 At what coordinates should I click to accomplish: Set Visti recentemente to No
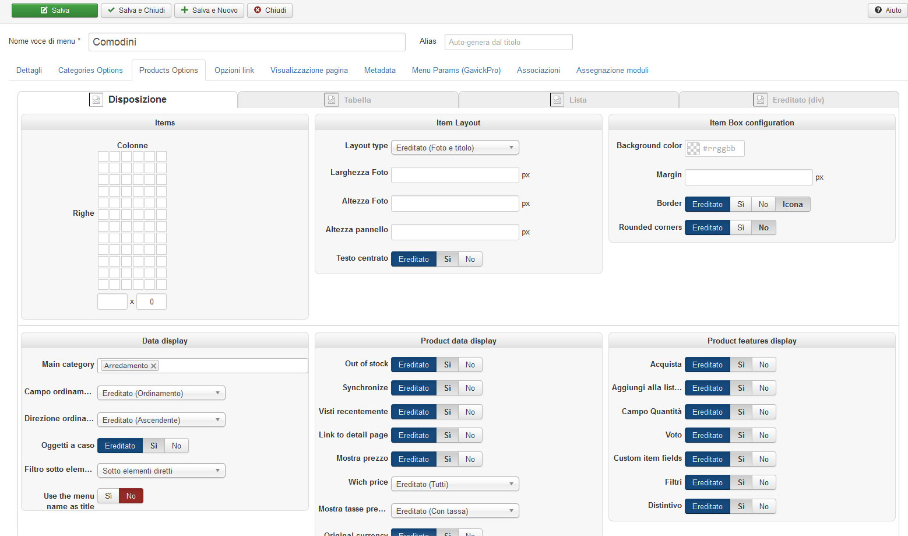tap(470, 412)
